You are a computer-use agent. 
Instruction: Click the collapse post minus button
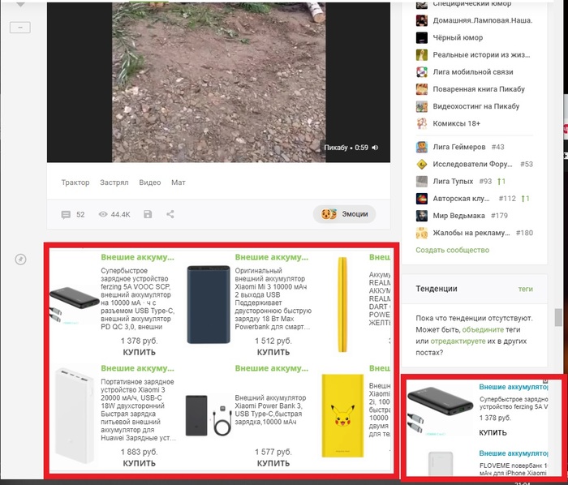(x=20, y=28)
